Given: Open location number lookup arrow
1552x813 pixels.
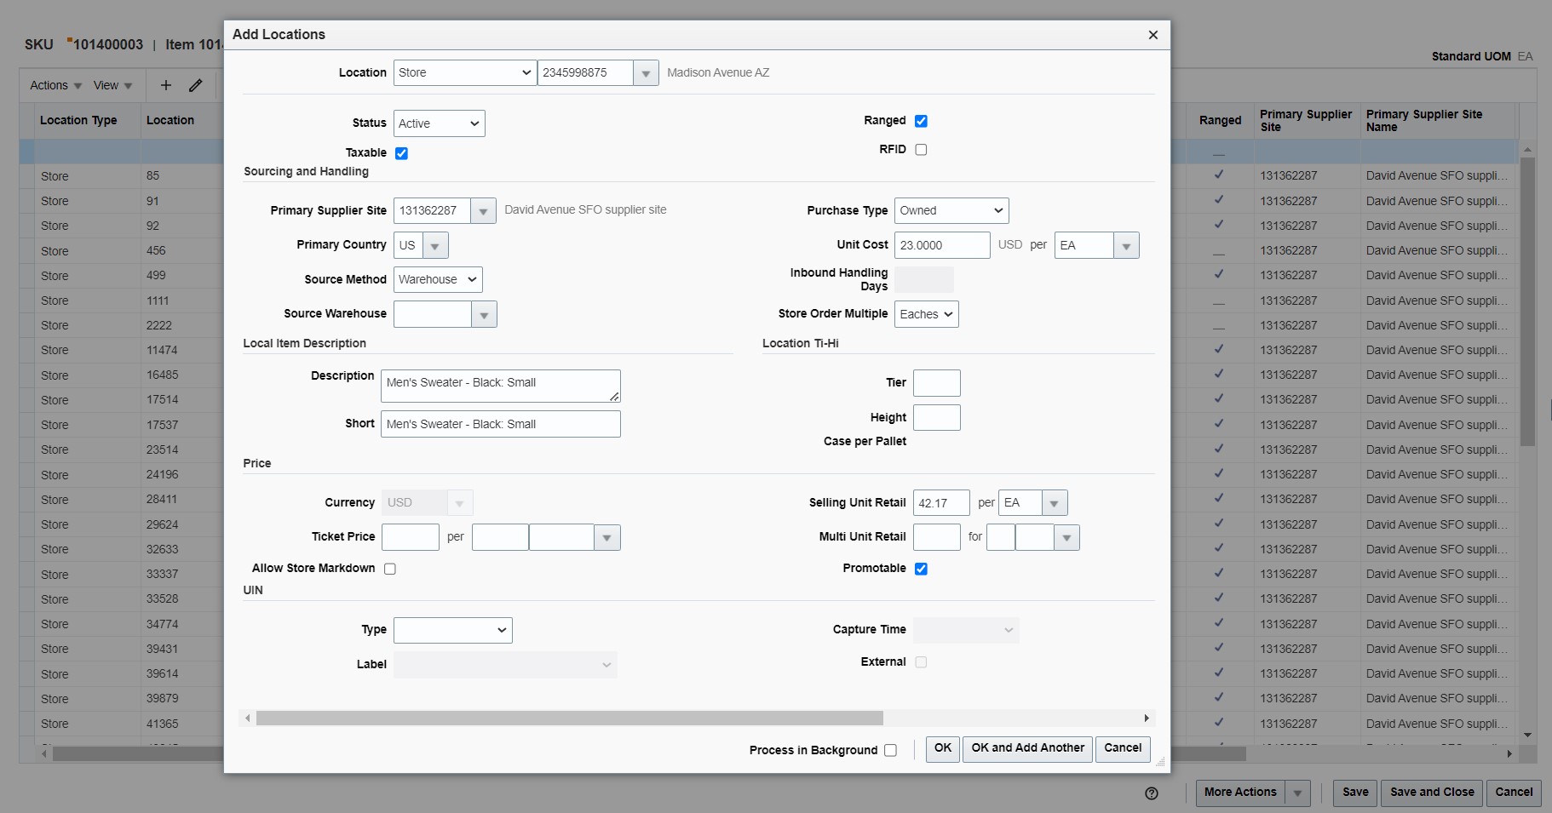Looking at the screenshot, I should (x=646, y=73).
